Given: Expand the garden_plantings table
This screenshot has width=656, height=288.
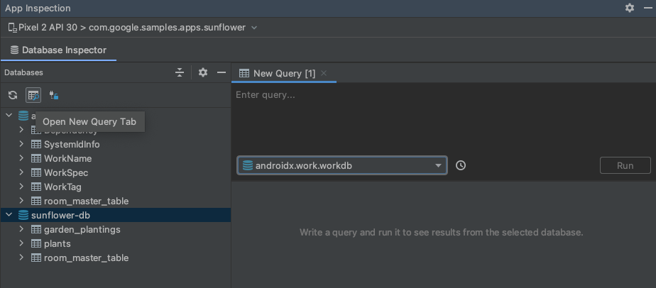Looking at the screenshot, I should 21,229.
